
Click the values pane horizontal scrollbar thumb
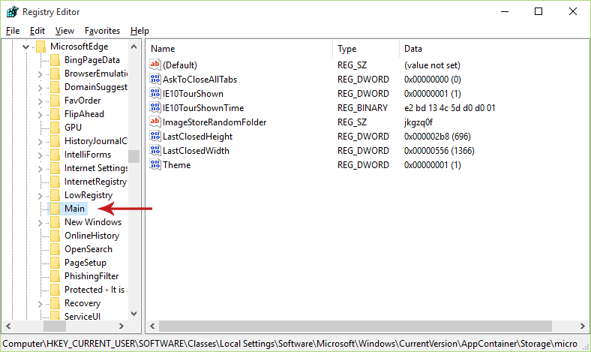click(355, 326)
